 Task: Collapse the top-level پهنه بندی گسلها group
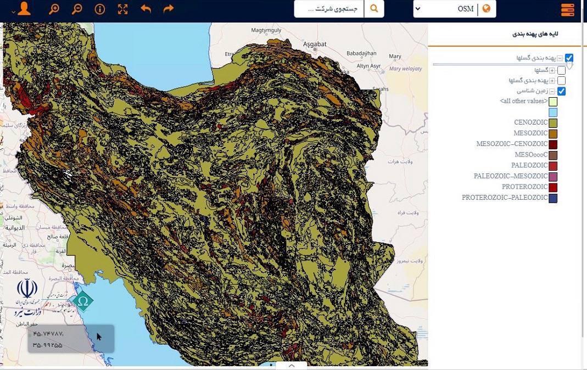560,58
